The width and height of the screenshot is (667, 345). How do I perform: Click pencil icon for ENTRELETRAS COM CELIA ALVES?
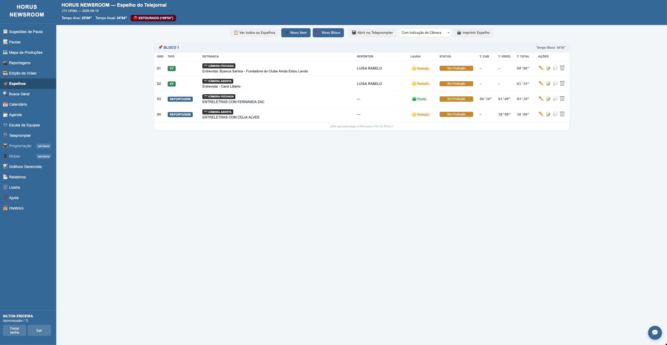point(541,114)
